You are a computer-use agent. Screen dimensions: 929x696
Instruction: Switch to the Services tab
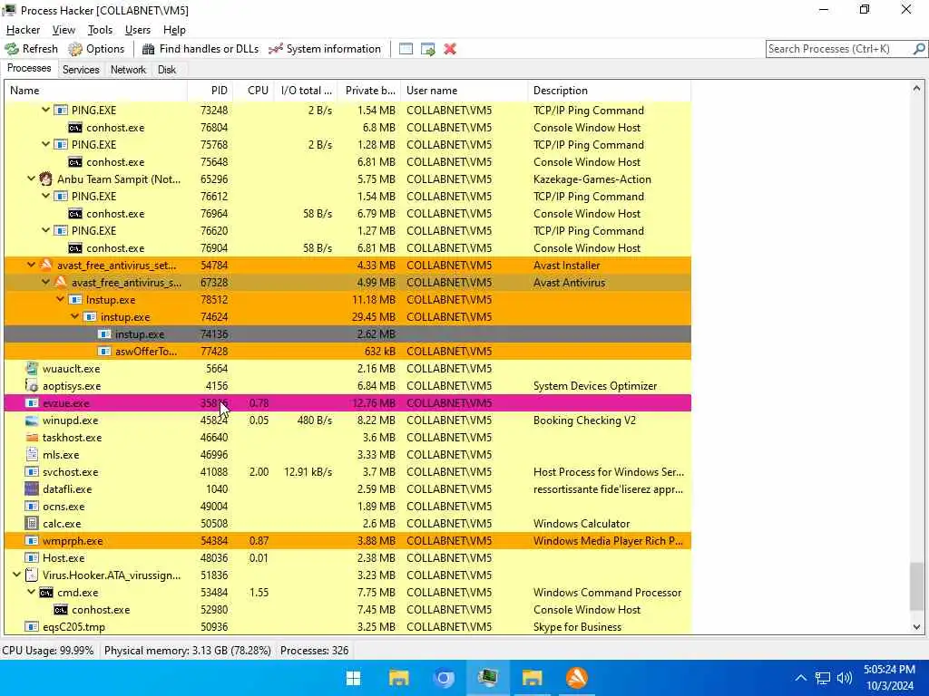pyautogui.click(x=81, y=70)
